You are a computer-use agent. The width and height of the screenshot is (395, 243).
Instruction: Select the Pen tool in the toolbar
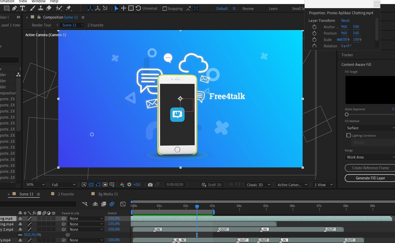coord(14,8)
